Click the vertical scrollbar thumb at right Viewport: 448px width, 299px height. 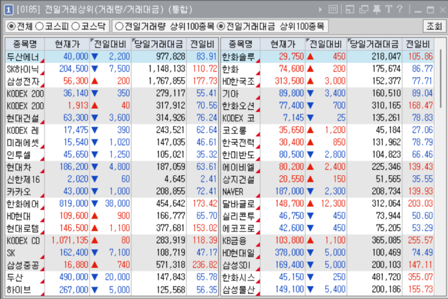click(441, 78)
